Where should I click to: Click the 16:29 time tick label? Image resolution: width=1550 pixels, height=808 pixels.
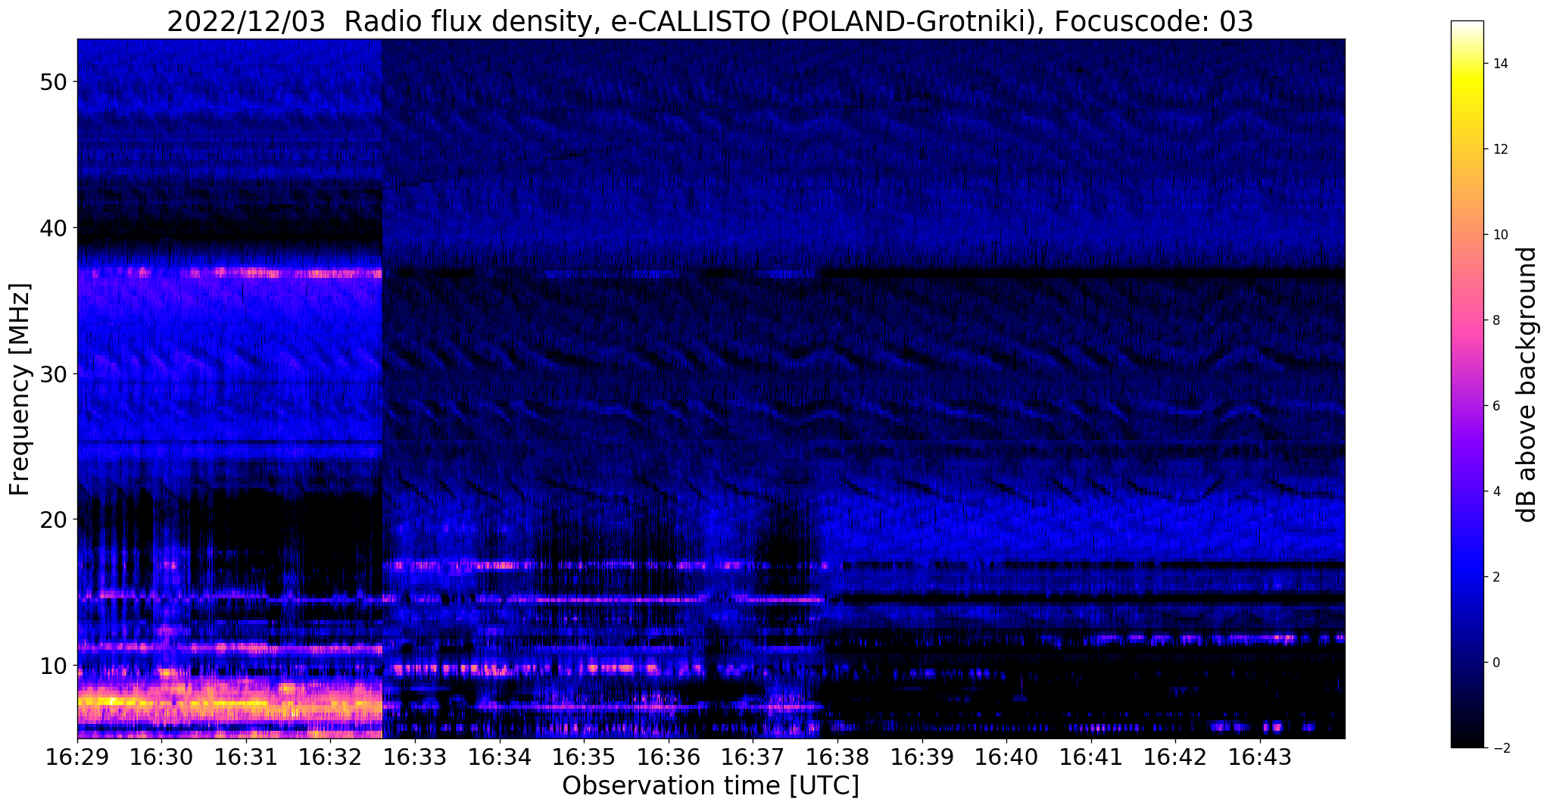tap(77, 757)
